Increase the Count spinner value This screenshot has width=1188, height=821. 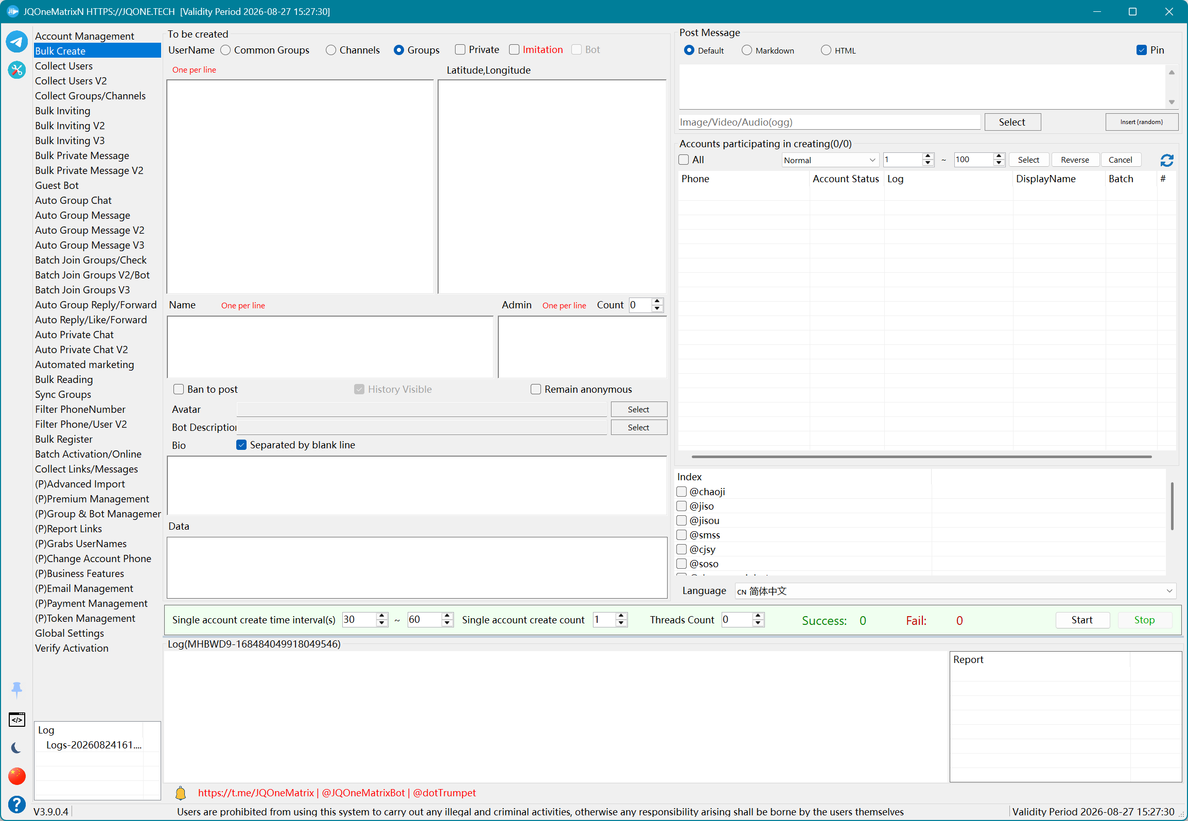coord(657,301)
